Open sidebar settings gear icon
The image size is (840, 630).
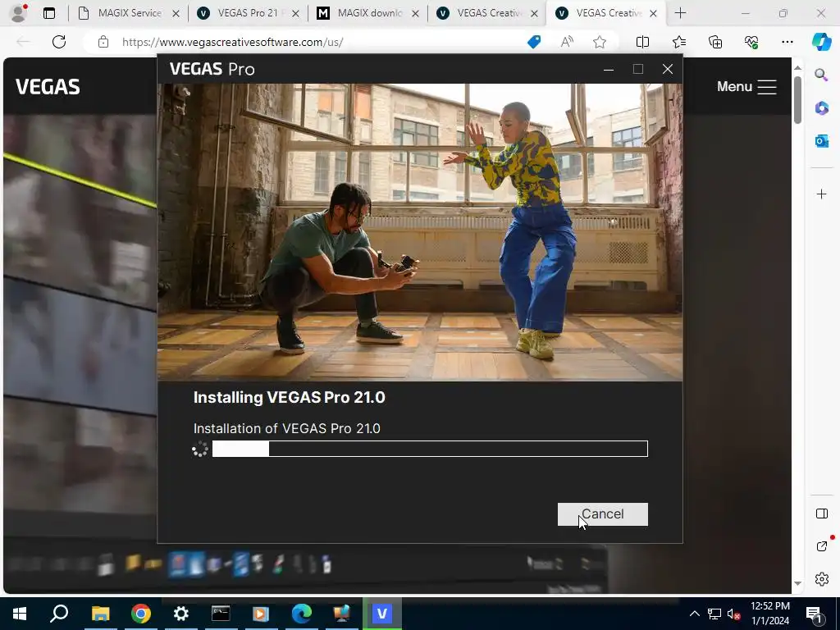(x=821, y=579)
